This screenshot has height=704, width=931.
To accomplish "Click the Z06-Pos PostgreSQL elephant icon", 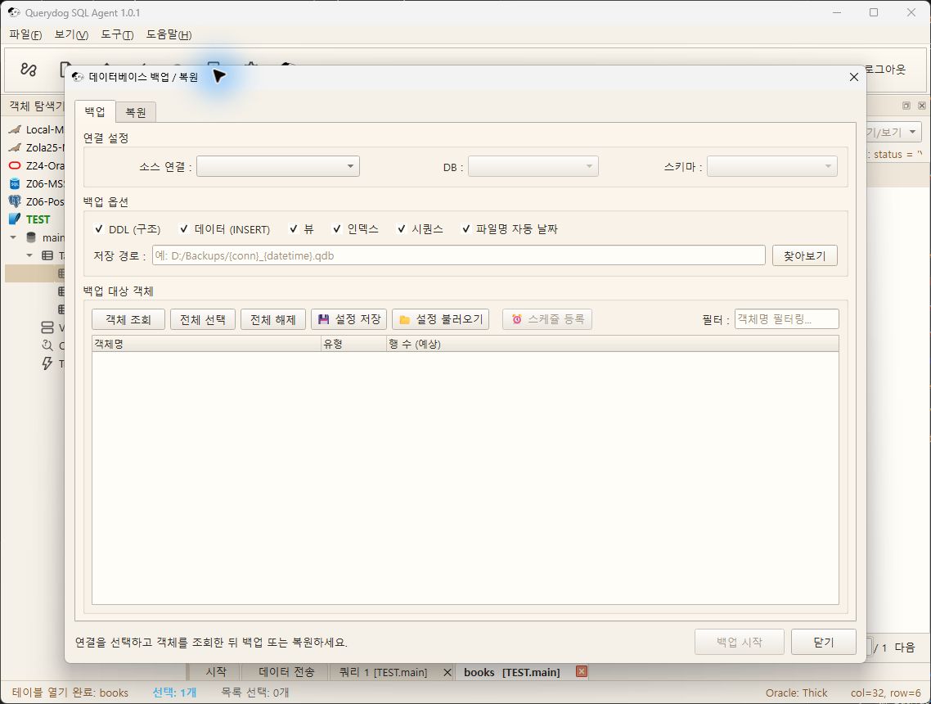I will click(x=15, y=201).
